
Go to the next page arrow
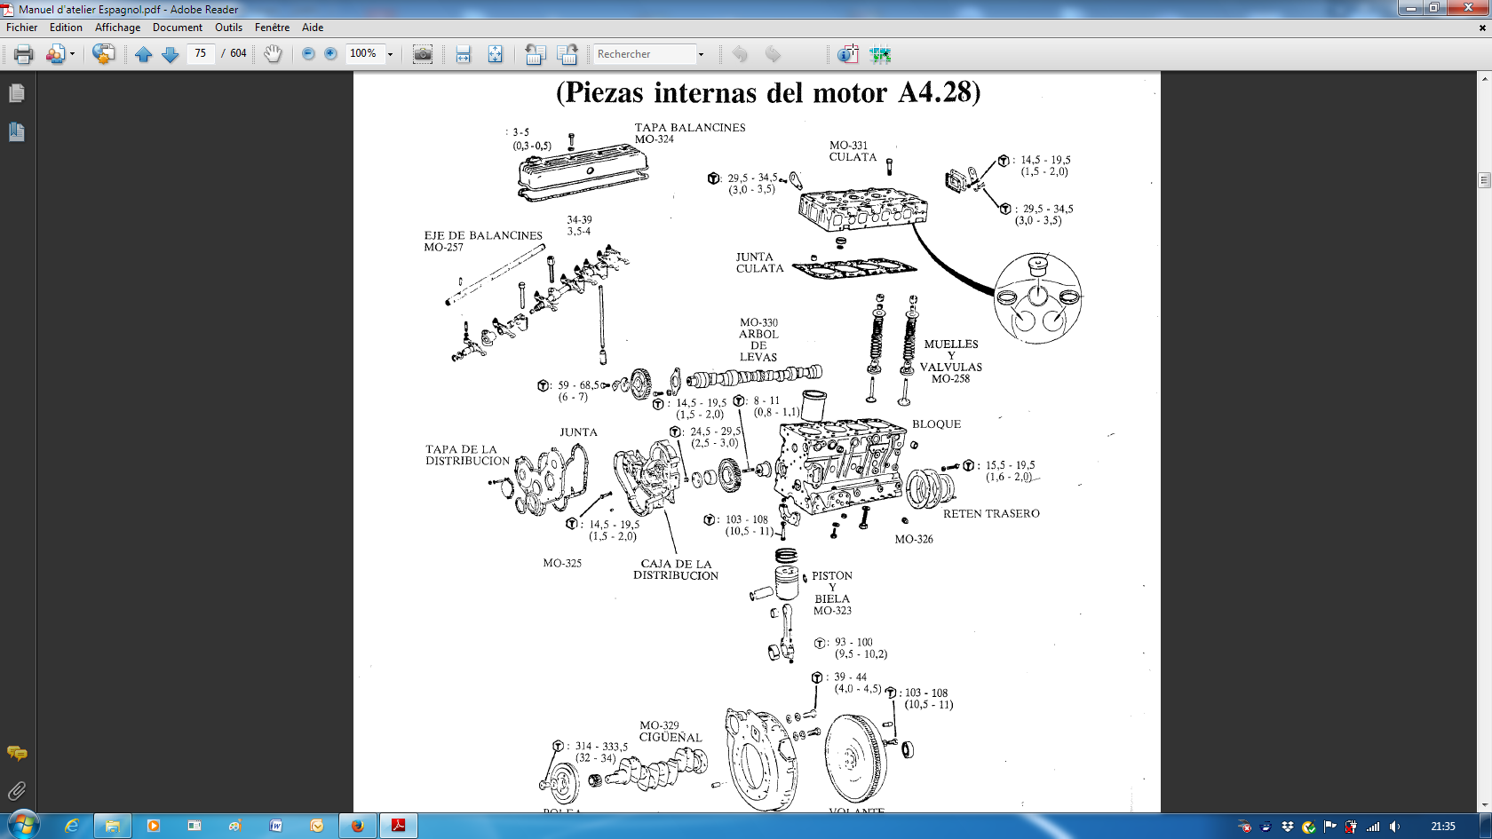tap(171, 54)
